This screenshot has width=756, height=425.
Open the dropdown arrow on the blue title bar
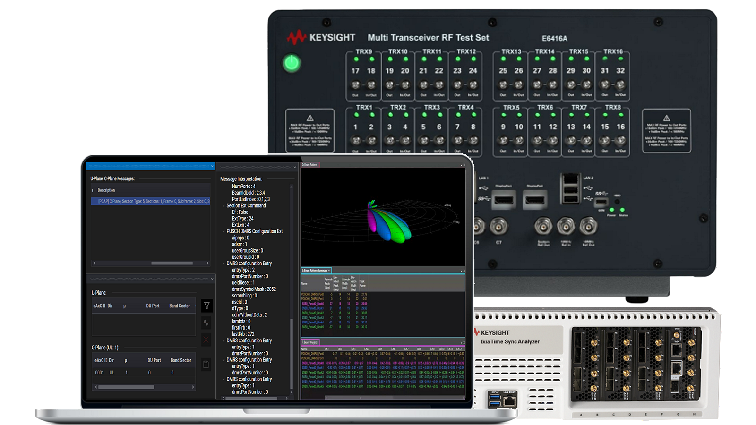[212, 166]
